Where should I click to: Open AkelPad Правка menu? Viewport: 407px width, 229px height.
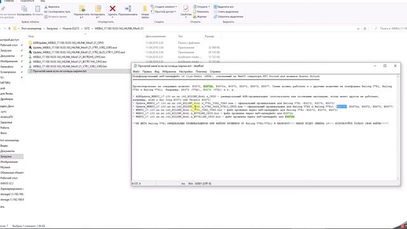tap(147, 72)
